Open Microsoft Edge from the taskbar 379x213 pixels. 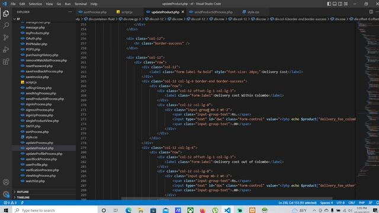[129, 210]
